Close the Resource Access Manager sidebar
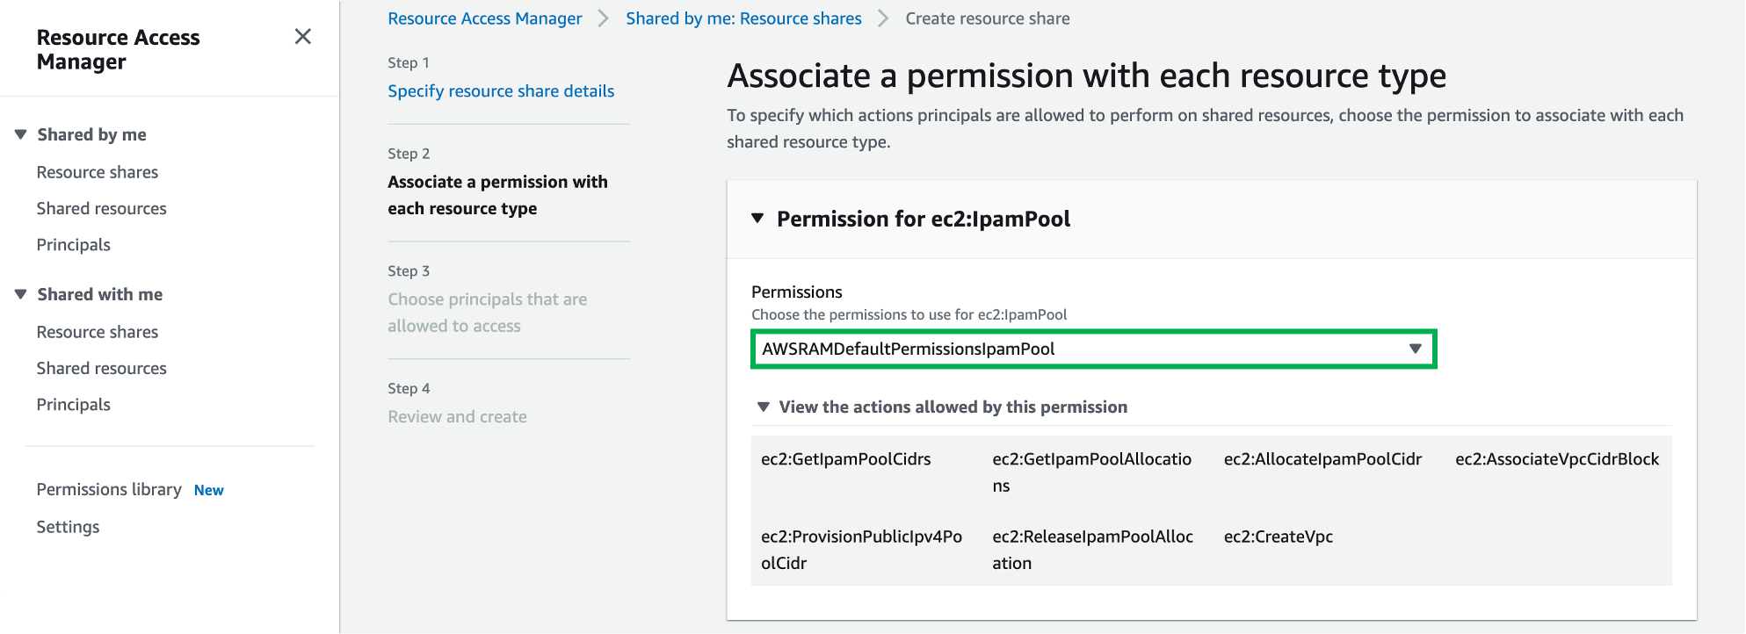1746x634 pixels. [302, 37]
